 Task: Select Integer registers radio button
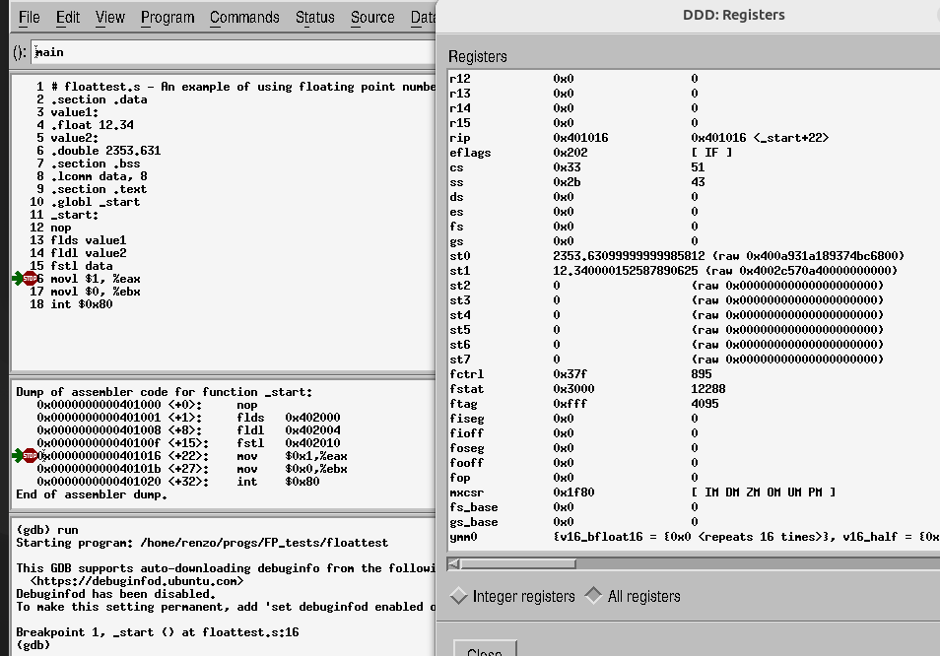click(512, 596)
